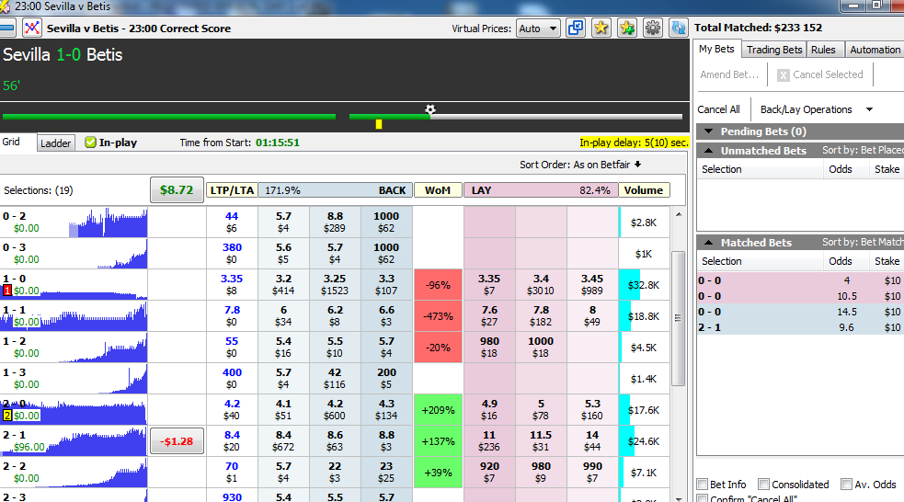Enable the Bet Info checkbox

pyautogui.click(x=703, y=485)
